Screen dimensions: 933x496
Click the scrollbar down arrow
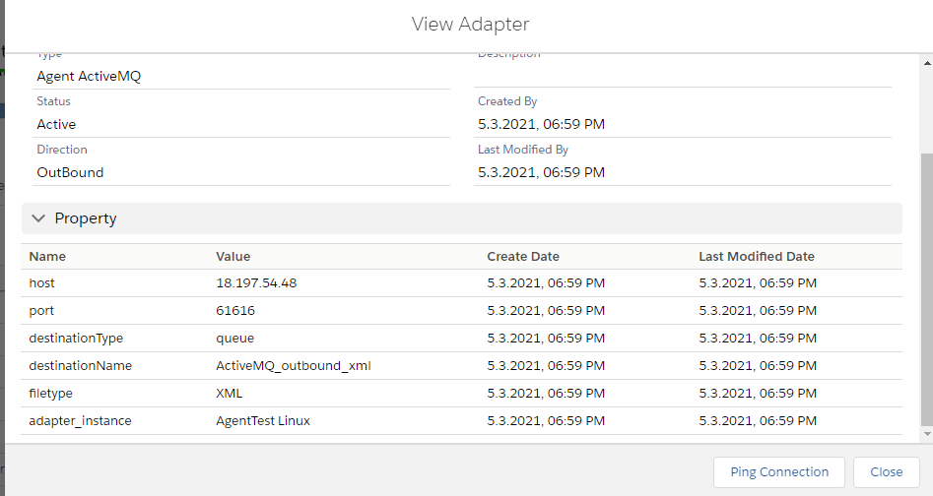coord(925,434)
